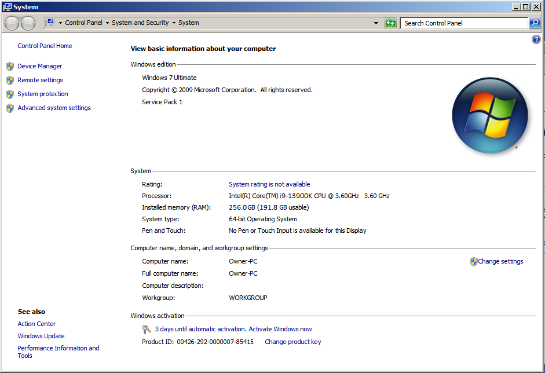The image size is (545, 373).
Task: Click Microsoft copyright notice text
Action: coord(227,90)
